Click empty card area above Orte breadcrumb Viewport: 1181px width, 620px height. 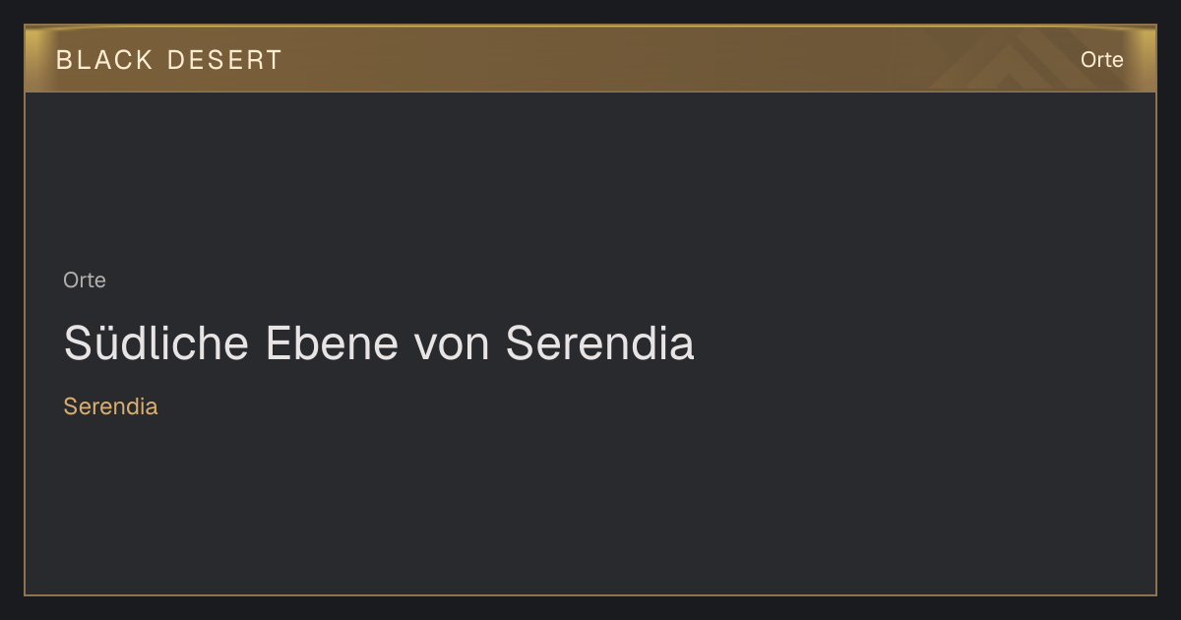tap(590, 177)
